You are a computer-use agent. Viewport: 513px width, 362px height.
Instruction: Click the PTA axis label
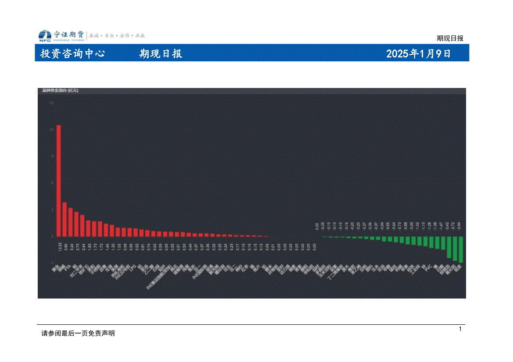click(68, 268)
